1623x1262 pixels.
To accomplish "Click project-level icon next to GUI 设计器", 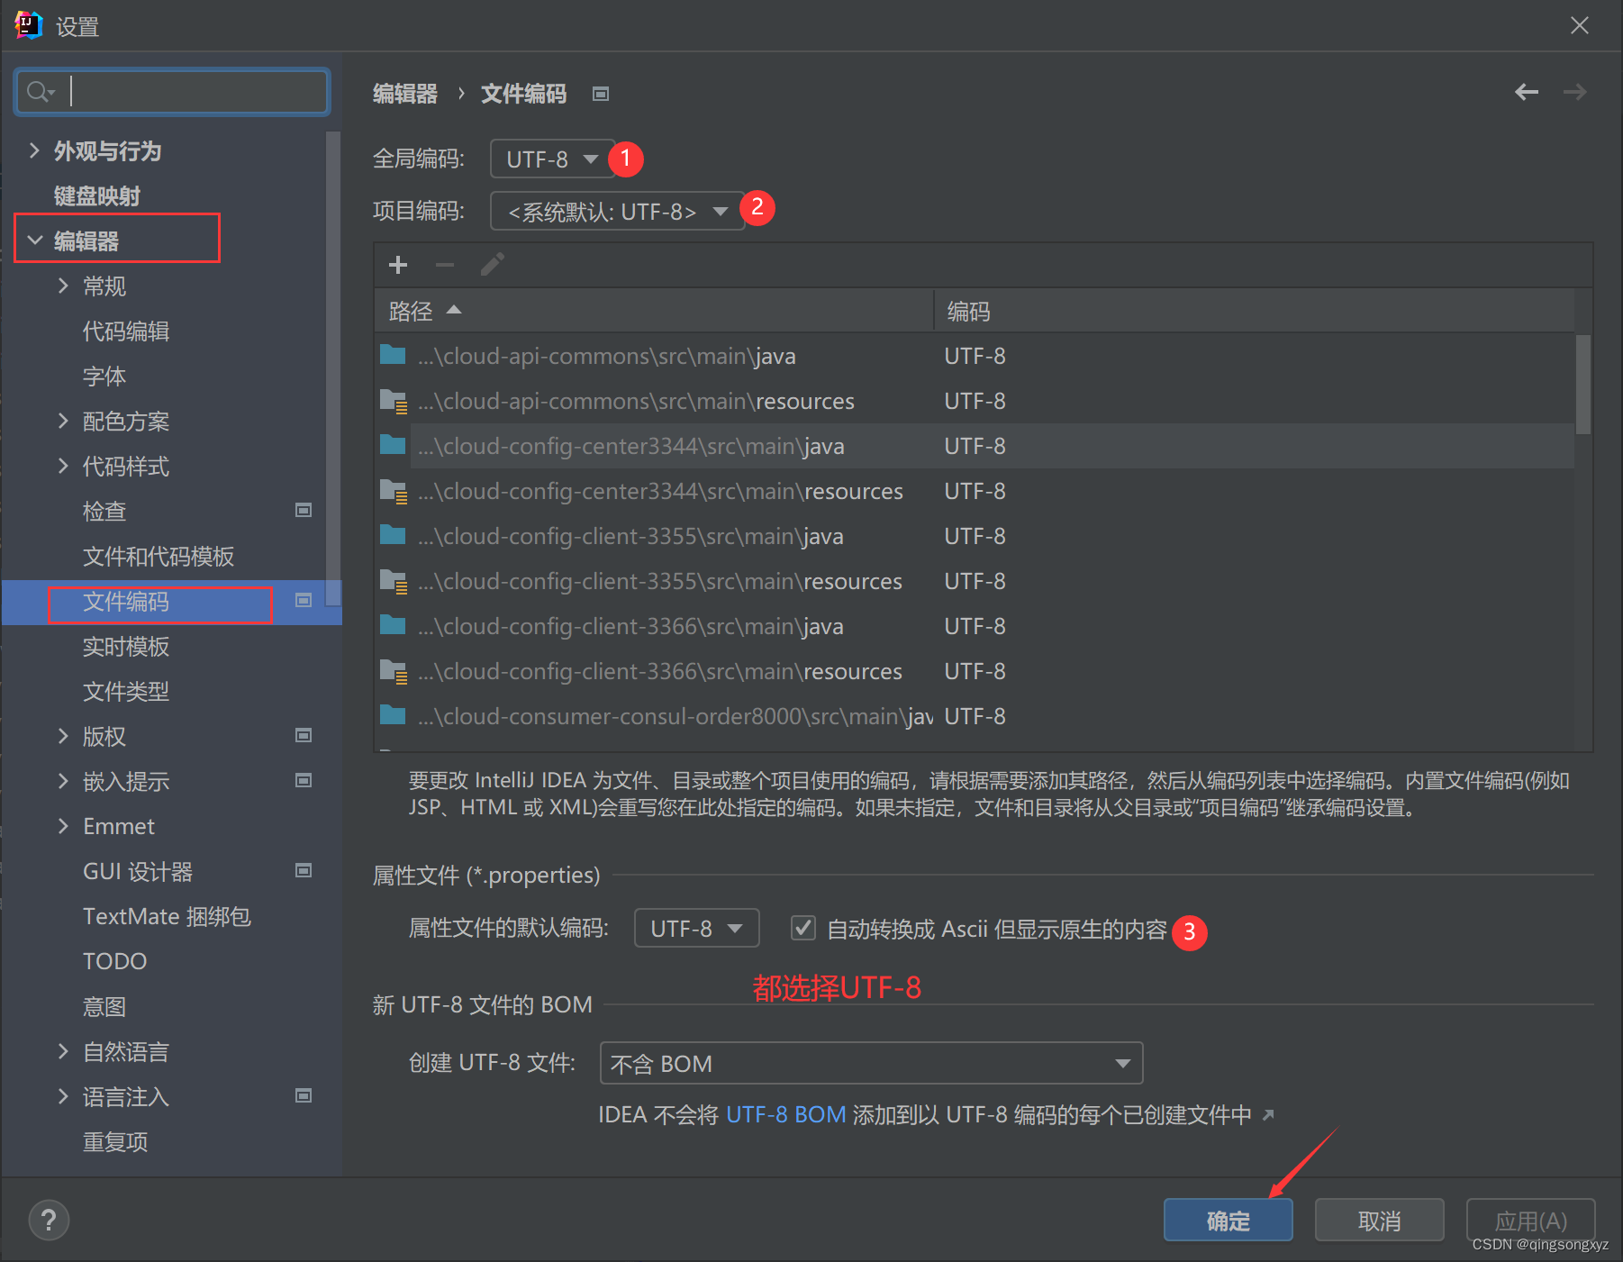I will pos(304,870).
